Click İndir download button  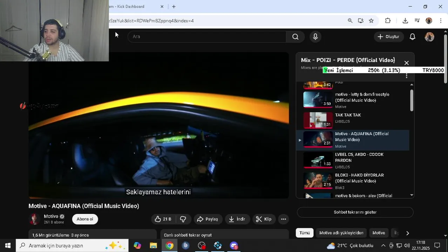coord(237,219)
